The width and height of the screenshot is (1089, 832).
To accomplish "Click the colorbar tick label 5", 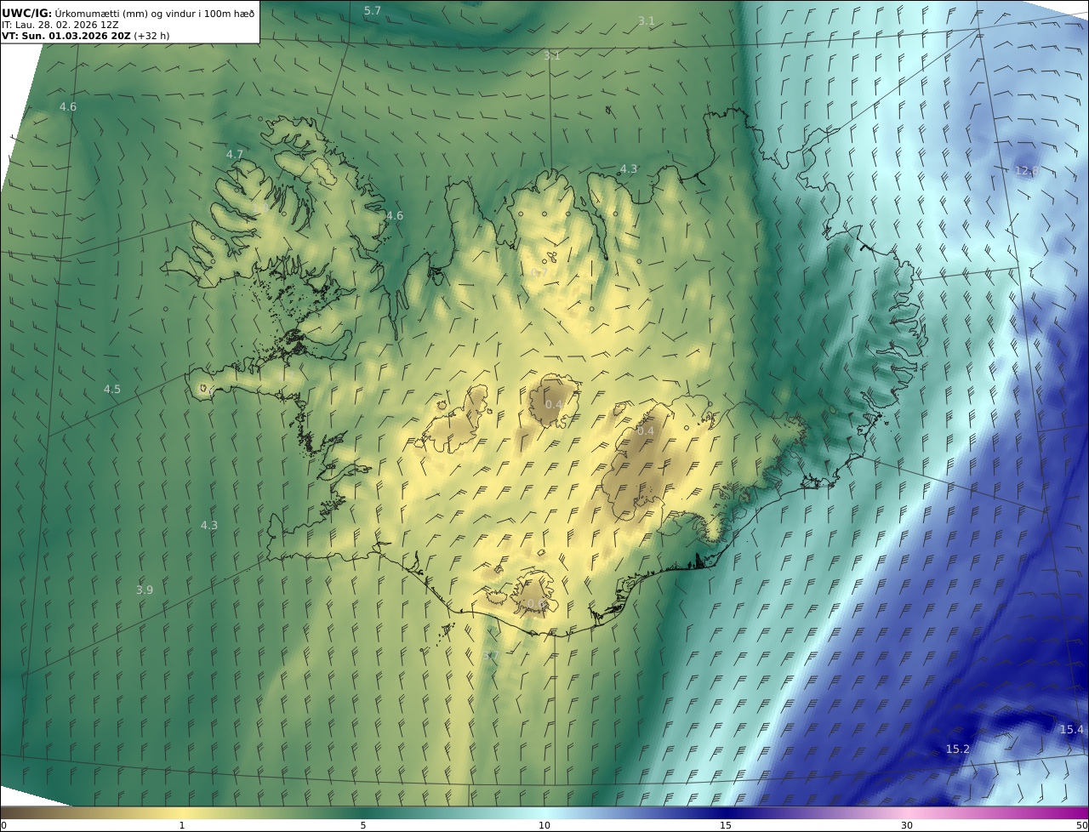I will pos(363,825).
